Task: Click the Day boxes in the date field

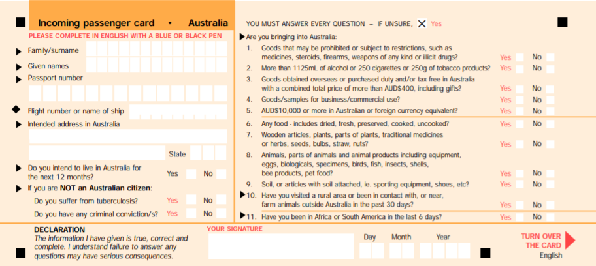Action: point(371,250)
